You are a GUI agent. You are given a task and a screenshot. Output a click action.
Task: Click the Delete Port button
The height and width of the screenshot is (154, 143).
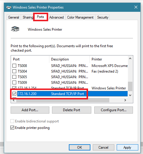[x=71, y=110]
